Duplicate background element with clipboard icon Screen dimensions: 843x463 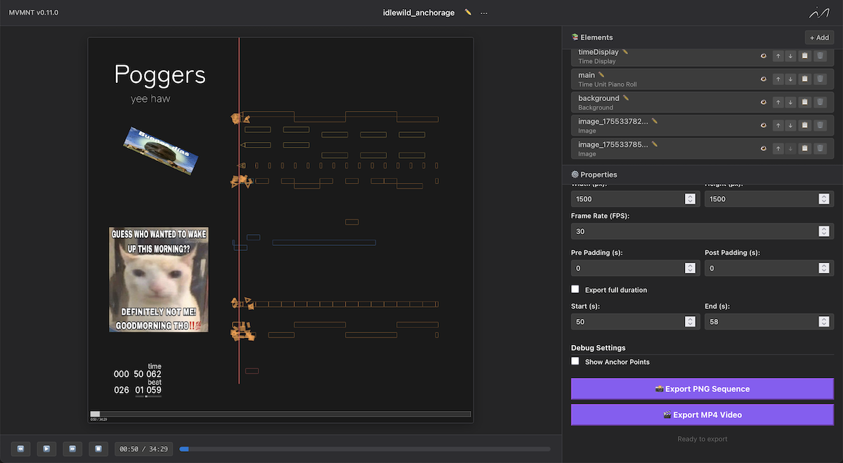(805, 102)
